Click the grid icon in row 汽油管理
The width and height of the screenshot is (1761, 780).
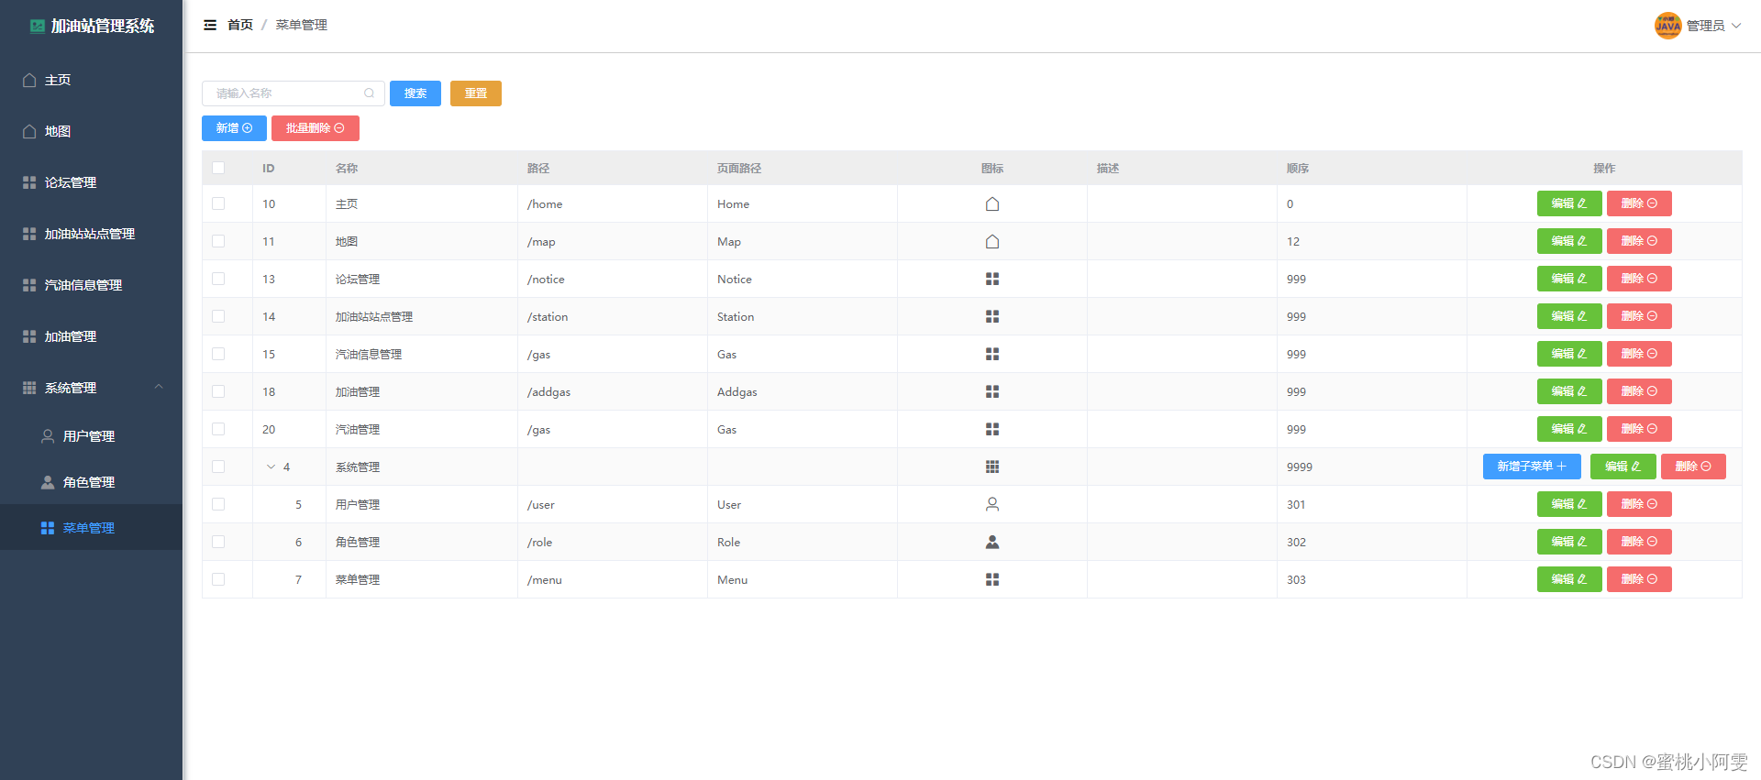point(992,430)
